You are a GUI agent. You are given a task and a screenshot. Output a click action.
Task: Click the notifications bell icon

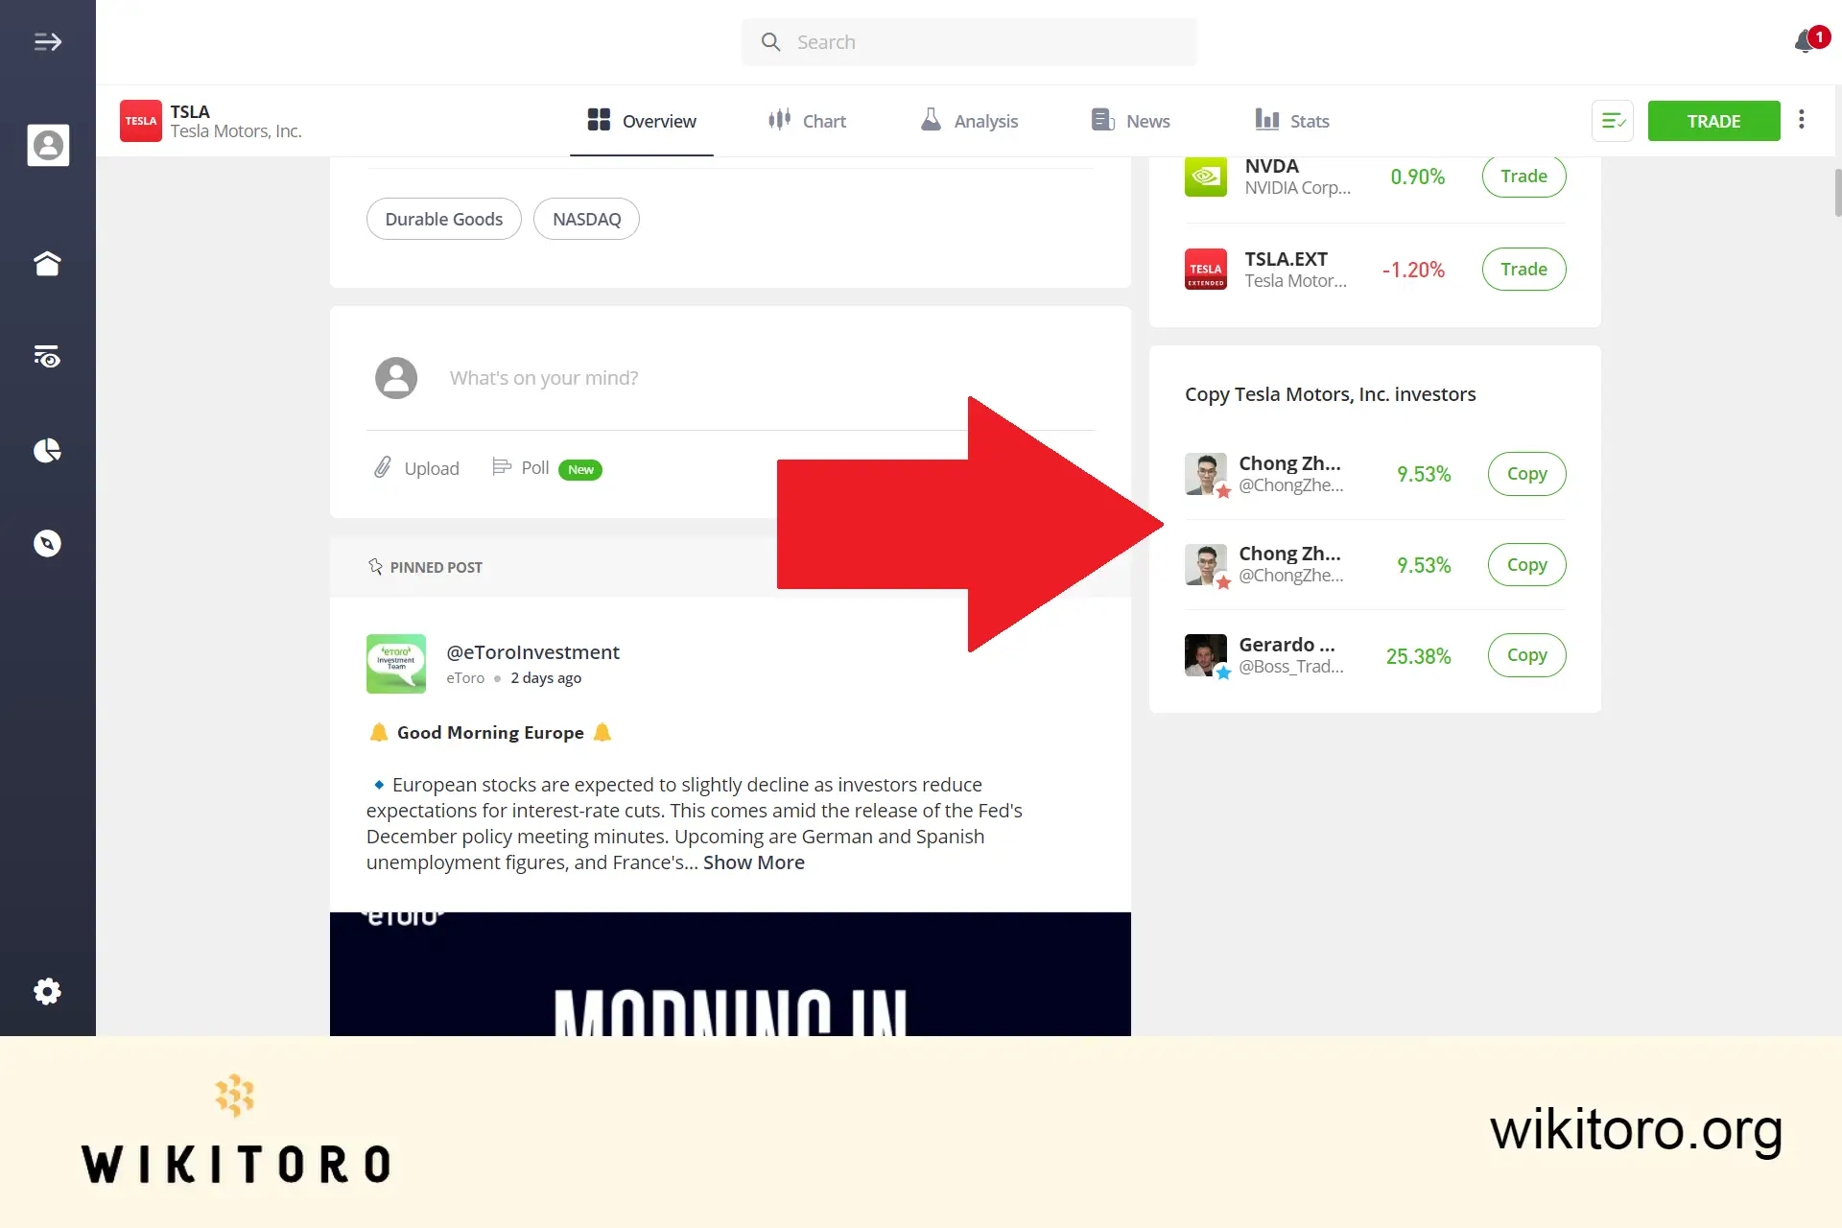(1805, 41)
